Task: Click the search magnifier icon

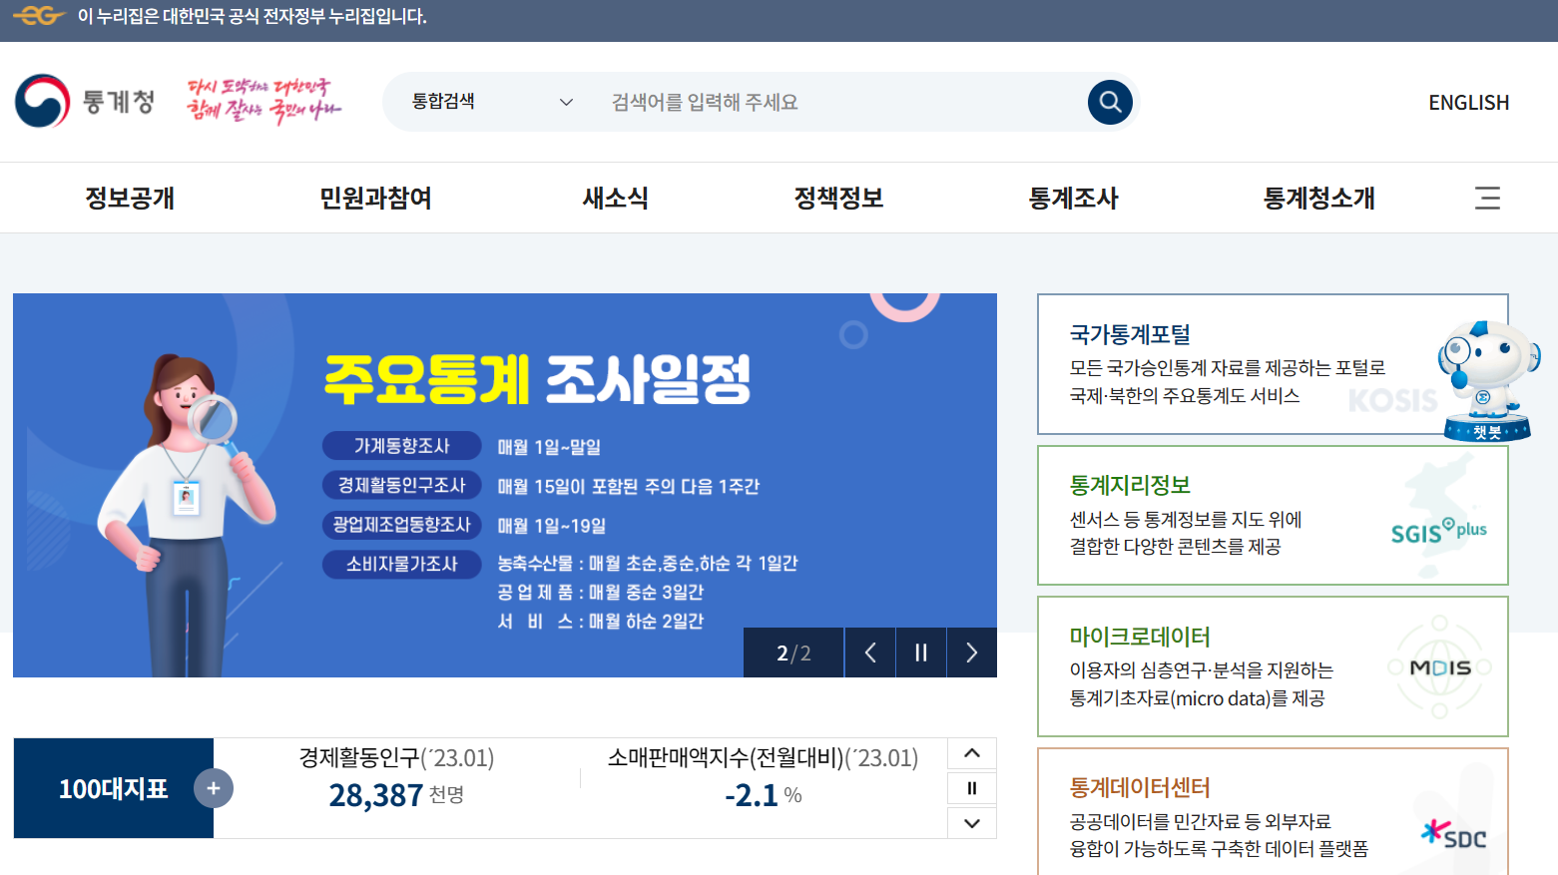Action: [1110, 101]
